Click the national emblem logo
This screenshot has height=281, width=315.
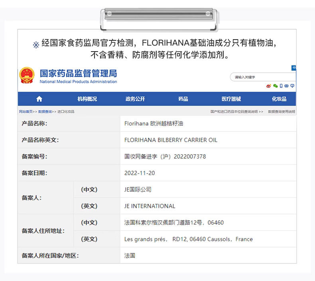[27, 75]
